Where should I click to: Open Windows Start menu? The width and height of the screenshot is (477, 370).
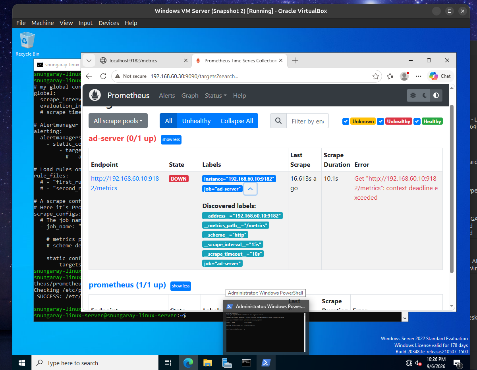pyautogui.click(x=22, y=363)
